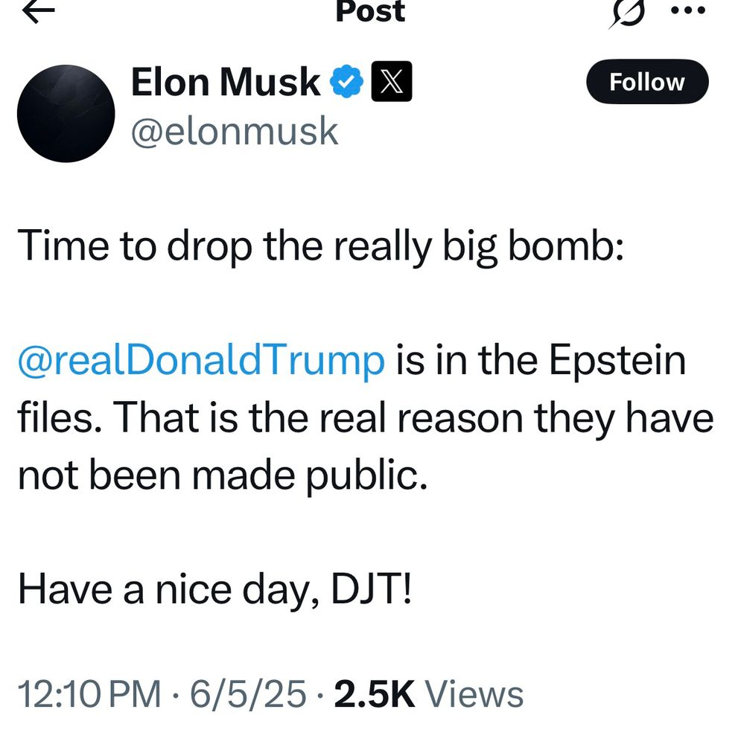Click the 6/5/25 post date
This screenshot has height=744, width=741.
point(247,694)
